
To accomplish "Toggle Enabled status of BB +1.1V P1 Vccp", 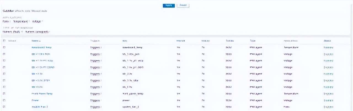I will 328,60.
